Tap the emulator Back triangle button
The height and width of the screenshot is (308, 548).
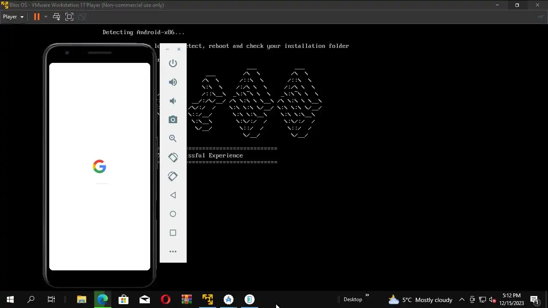[x=173, y=195]
